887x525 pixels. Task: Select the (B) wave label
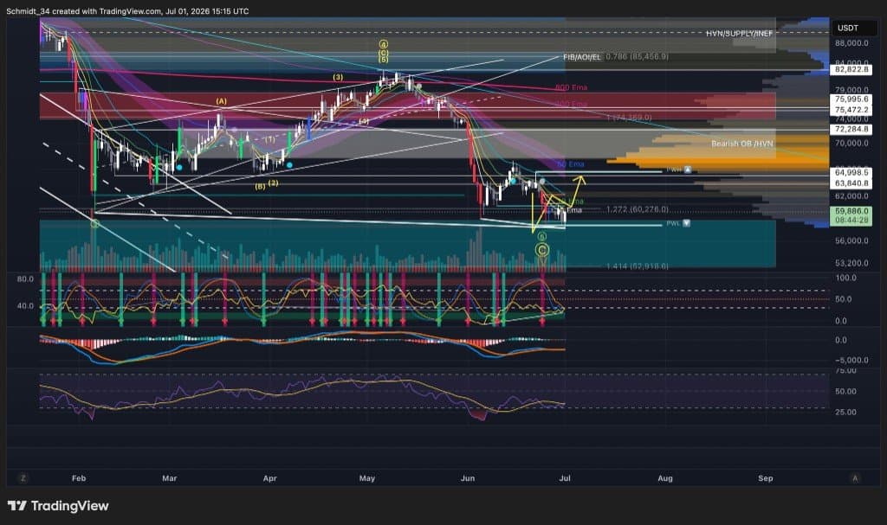[x=260, y=186]
